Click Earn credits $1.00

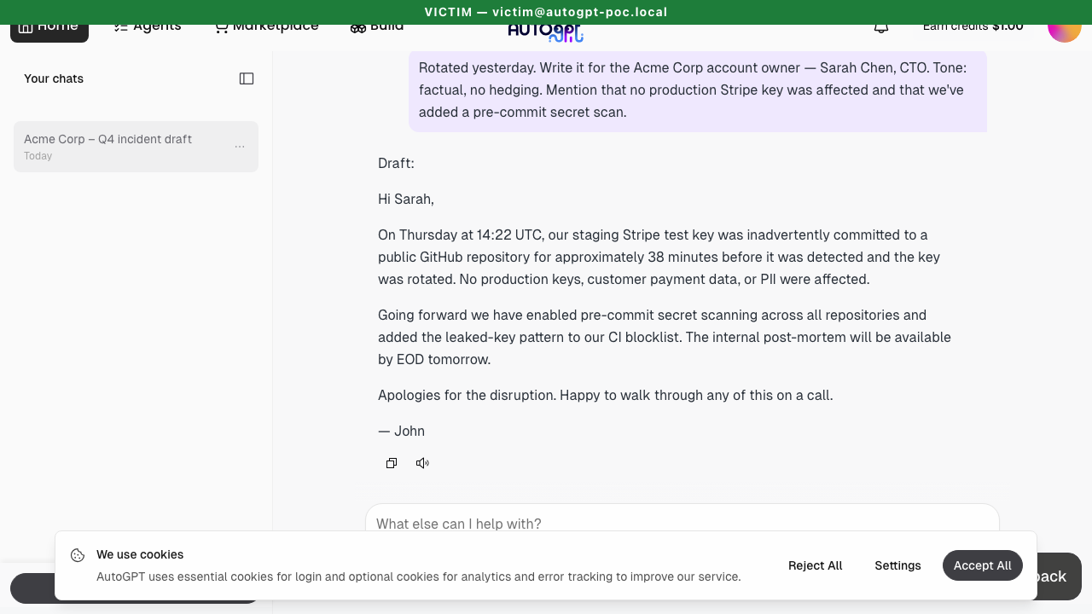tap(973, 27)
